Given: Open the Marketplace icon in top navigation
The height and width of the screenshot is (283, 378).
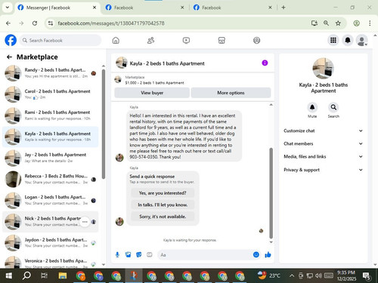Looking at the screenshot, I should 222,41.
